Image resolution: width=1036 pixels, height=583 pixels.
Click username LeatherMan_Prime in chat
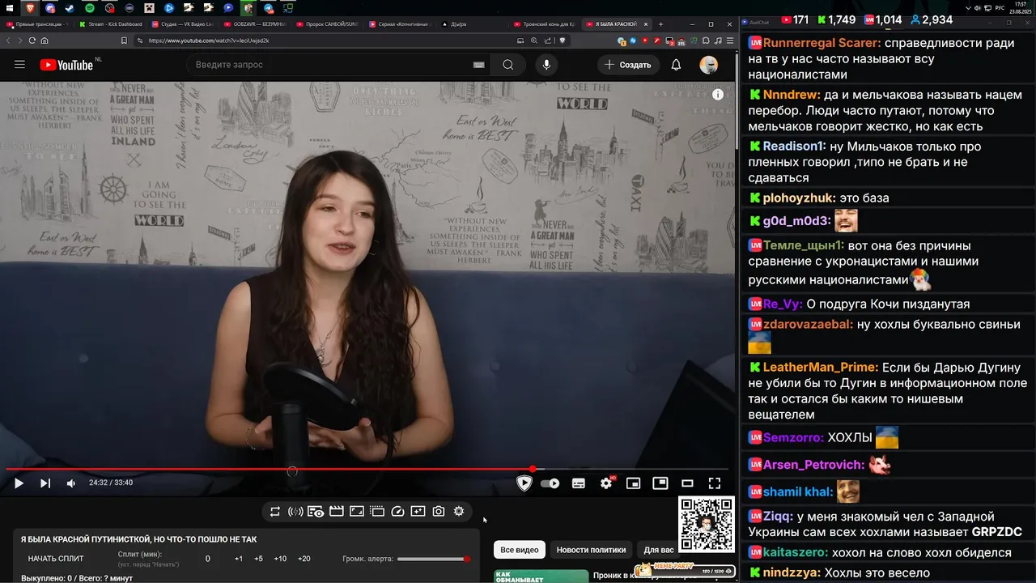[x=821, y=368]
